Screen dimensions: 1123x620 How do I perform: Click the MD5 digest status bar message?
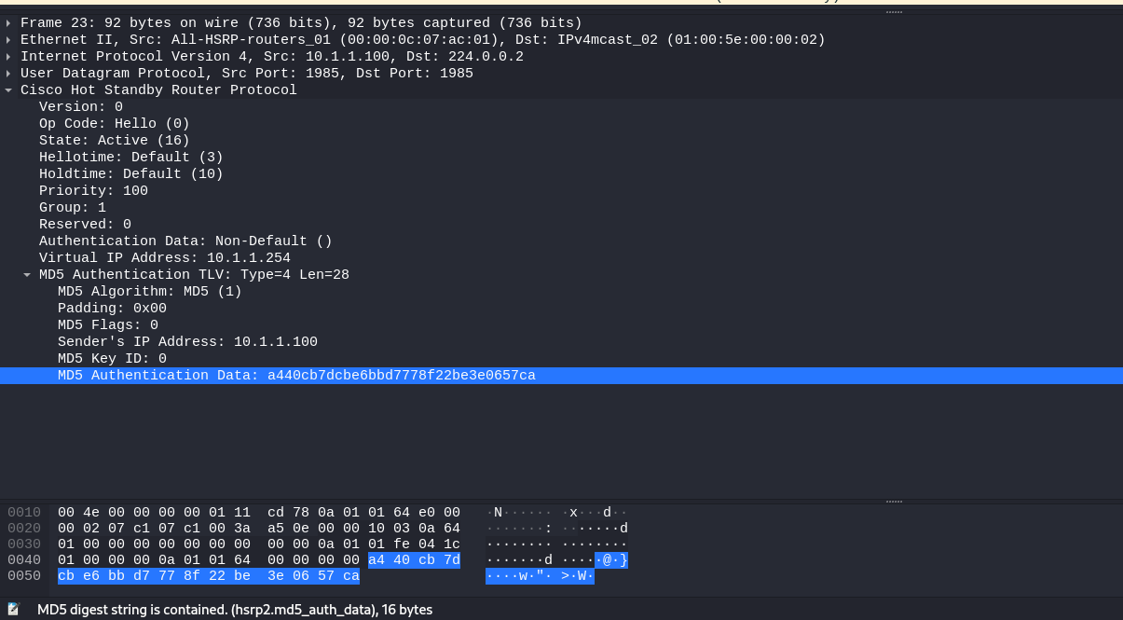233,610
